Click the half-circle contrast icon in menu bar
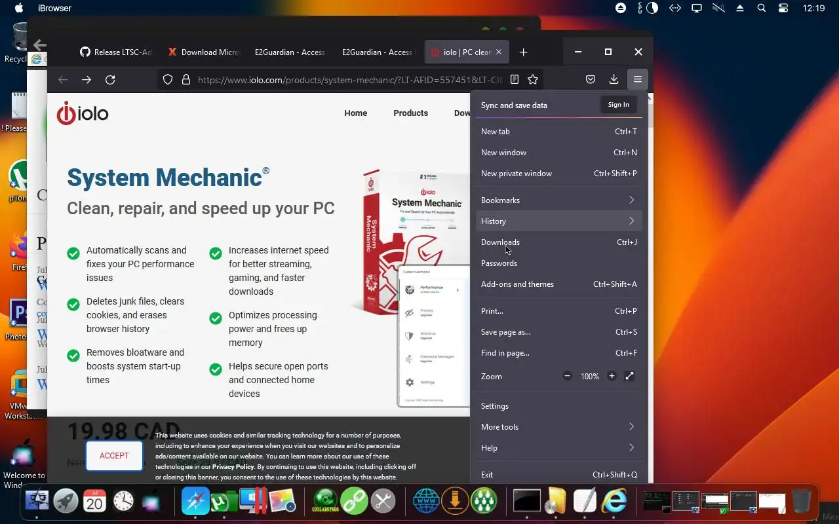Screen dimensions: 839x524 652,8
